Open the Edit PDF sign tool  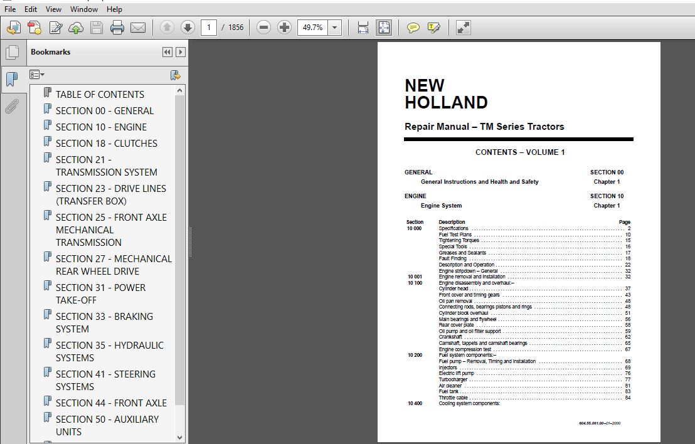(x=55, y=28)
